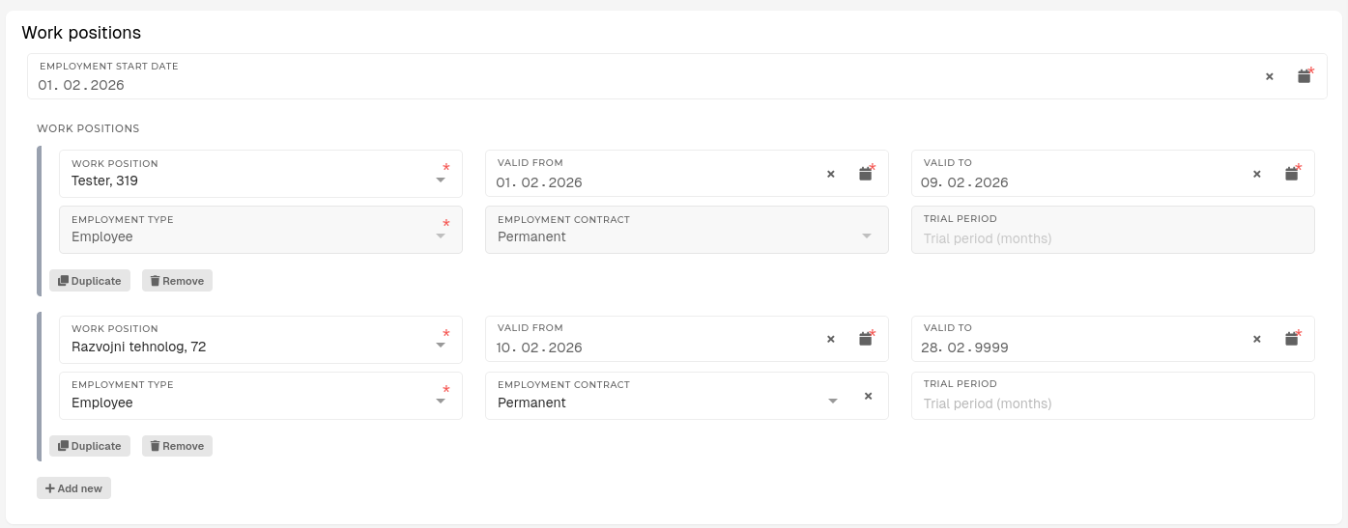This screenshot has width=1348, height=528.
Task: Remove the Razvojni tehnolog work position
Action: (x=177, y=446)
